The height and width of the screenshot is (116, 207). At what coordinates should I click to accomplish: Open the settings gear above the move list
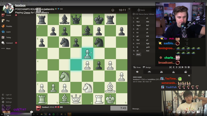pyautogui.click(x=129, y=9)
